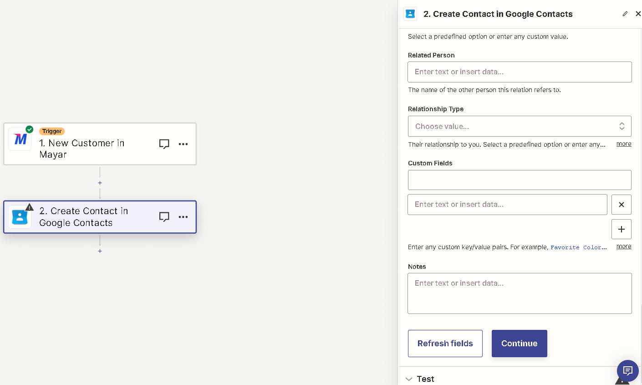Close the step editor panel
This screenshot has height=385, width=642.
(x=638, y=14)
